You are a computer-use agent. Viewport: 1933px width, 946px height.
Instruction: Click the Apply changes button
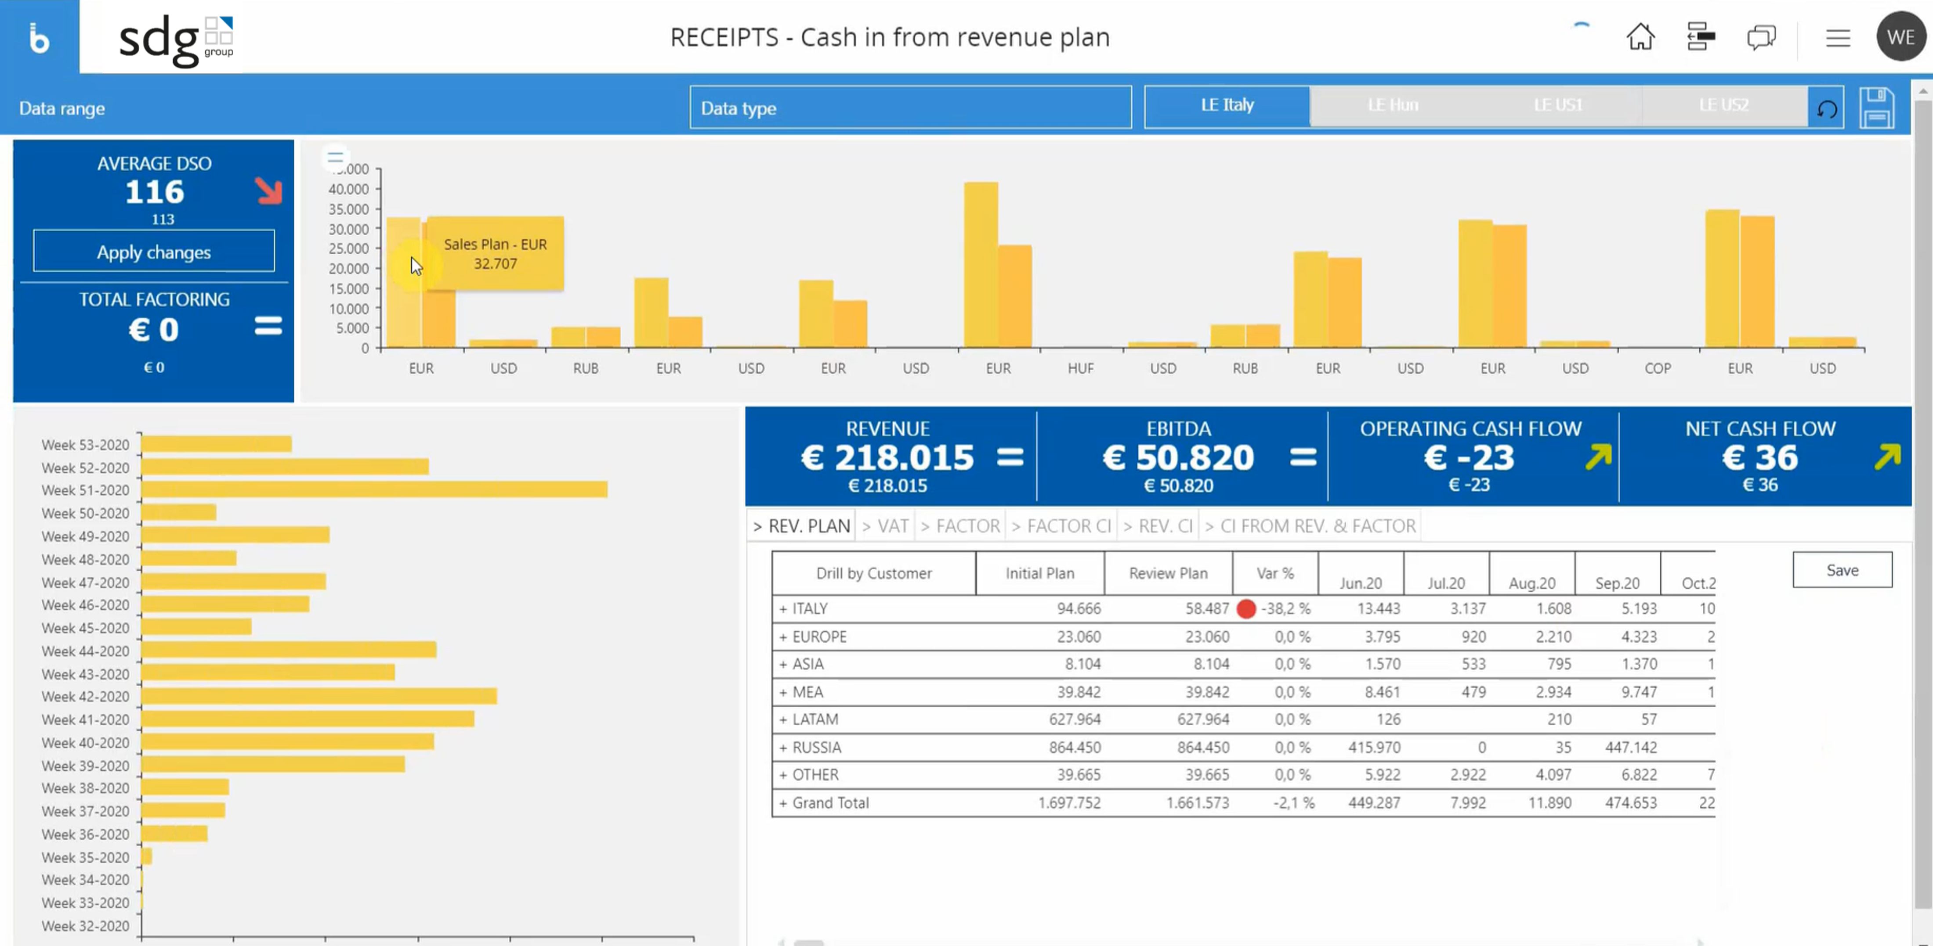[x=154, y=251]
